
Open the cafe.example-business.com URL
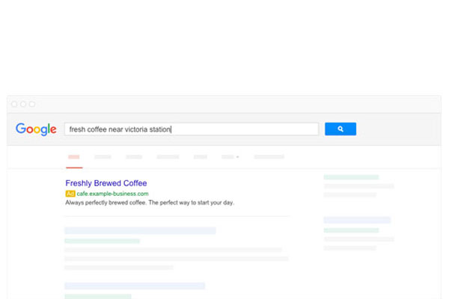[x=112, y=194]
